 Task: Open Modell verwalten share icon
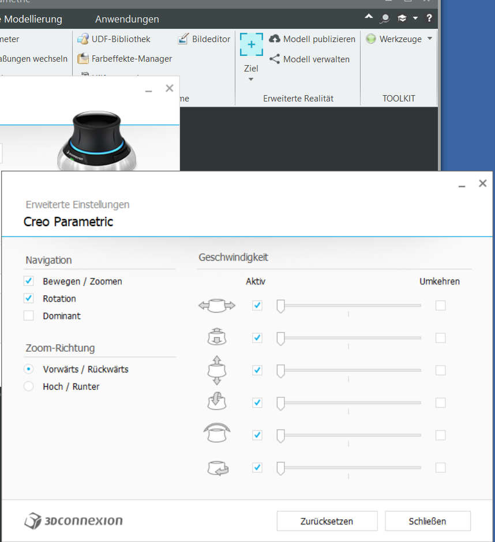(x=275, y=59)
